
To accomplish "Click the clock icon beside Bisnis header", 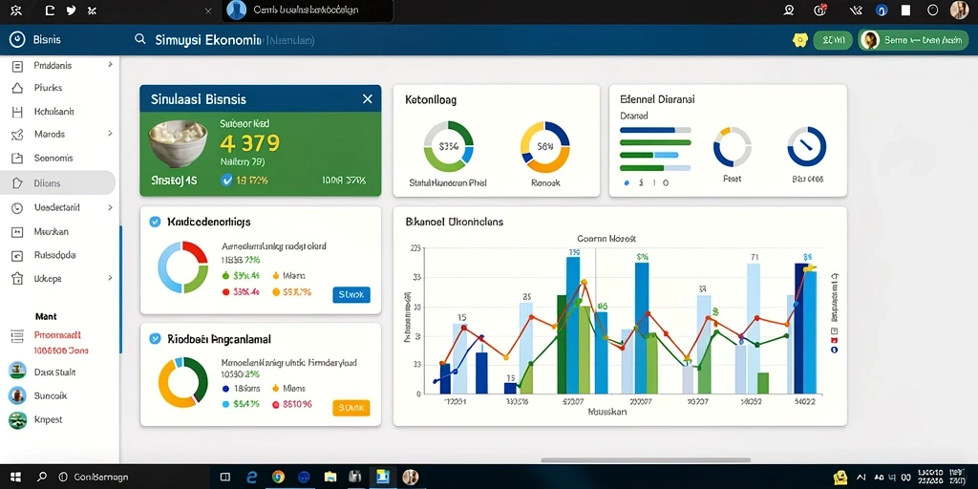I will click(x=17, y=39).
